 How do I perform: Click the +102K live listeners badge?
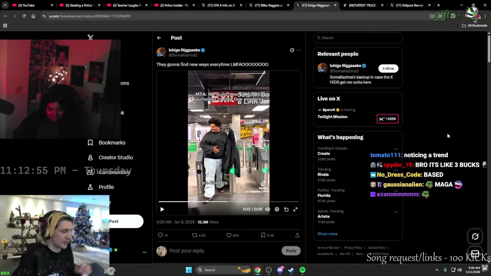coord(387,119)
